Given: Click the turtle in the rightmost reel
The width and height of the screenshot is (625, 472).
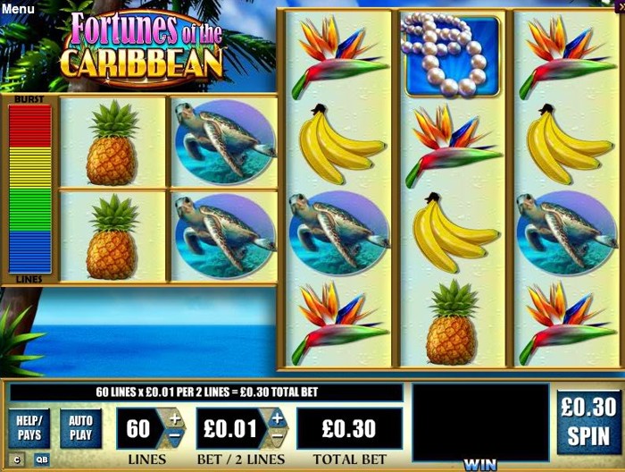Looking at the screenshot, I should (x=566, y=234).
